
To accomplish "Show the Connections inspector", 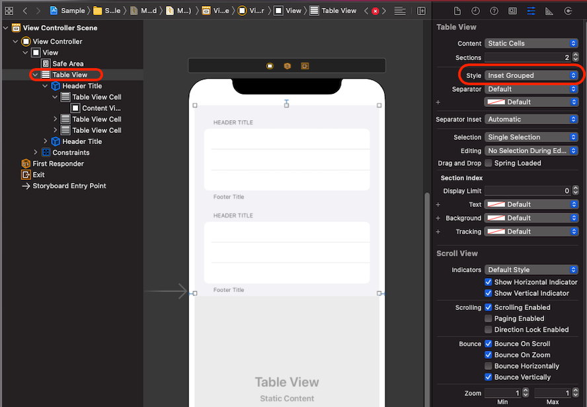I will click(568, 11).
